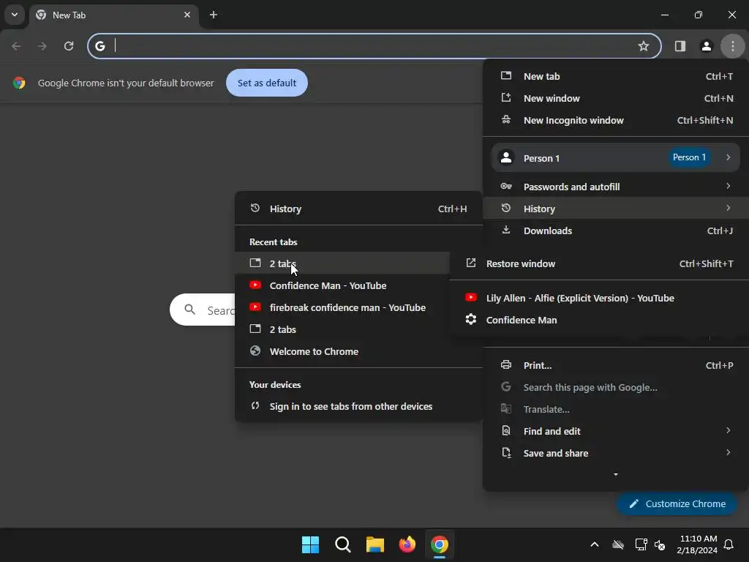Open the three-dot Chrome menu button
Viewport: 749px width, 562px height.
[732, 46]
